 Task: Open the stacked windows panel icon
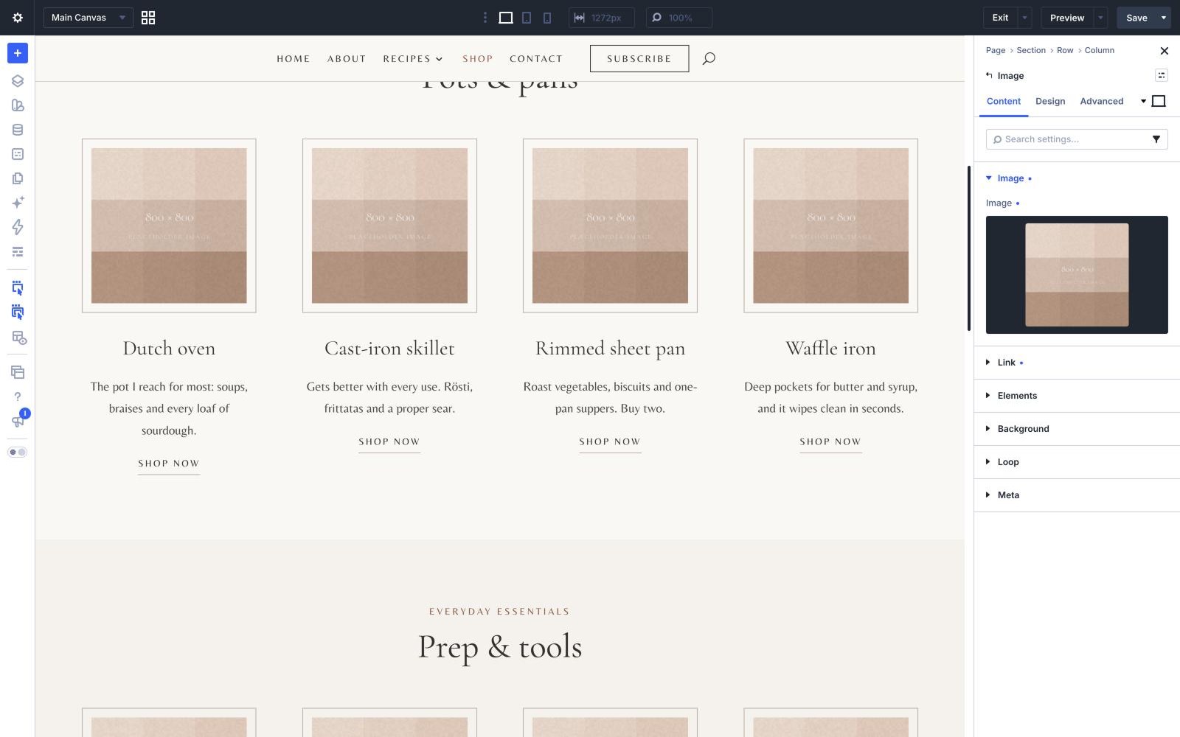[18, 372]
